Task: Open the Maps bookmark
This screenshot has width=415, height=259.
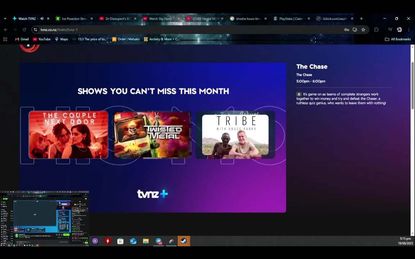Action: coord(61,39)
